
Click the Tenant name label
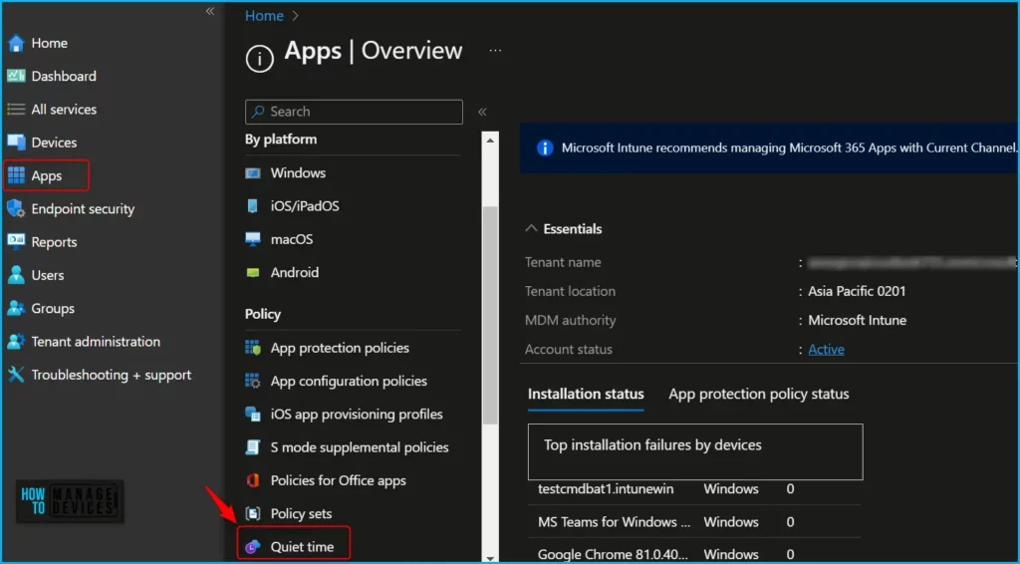[563, 262]
